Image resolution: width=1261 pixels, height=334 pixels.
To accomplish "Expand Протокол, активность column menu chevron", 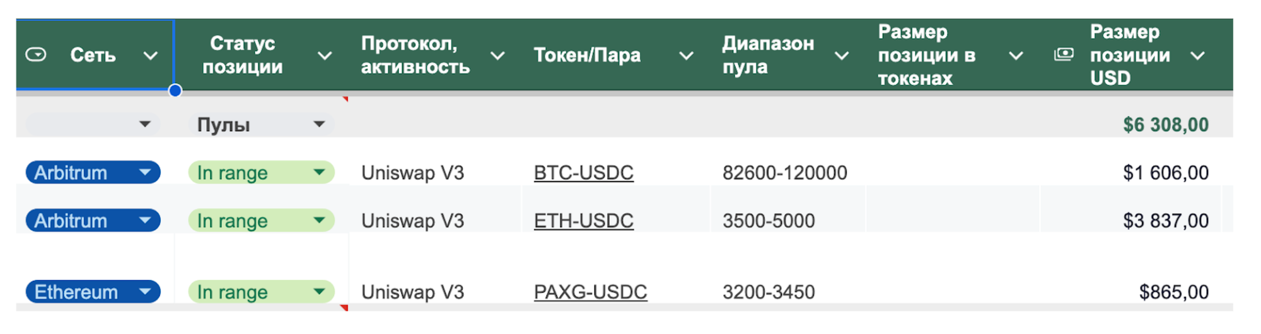I will point(497,55).
